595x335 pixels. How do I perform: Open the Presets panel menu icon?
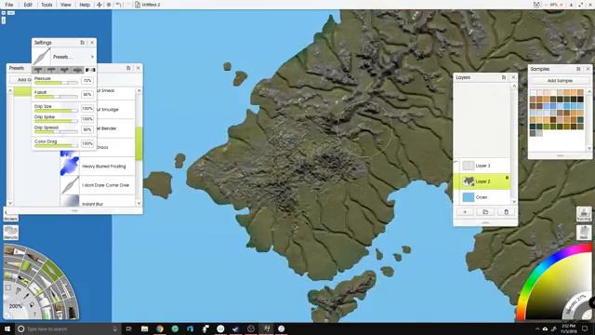[128, 68]
